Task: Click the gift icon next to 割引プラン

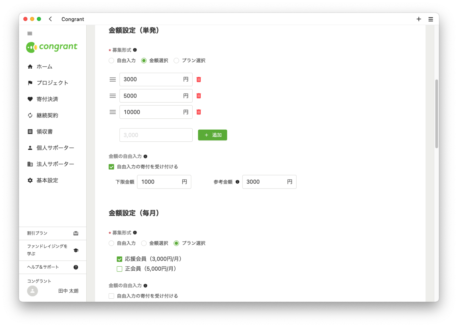Action: click(76, 233)
